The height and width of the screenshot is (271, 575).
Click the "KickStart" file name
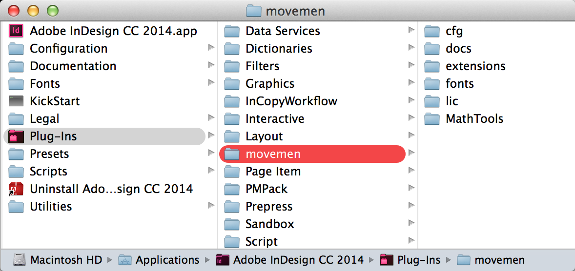[55, 101]
